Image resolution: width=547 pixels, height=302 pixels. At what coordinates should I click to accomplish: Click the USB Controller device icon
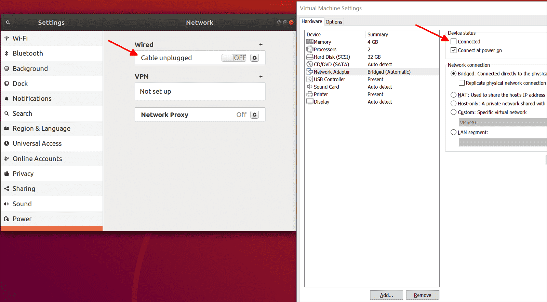tap(310, 79)
